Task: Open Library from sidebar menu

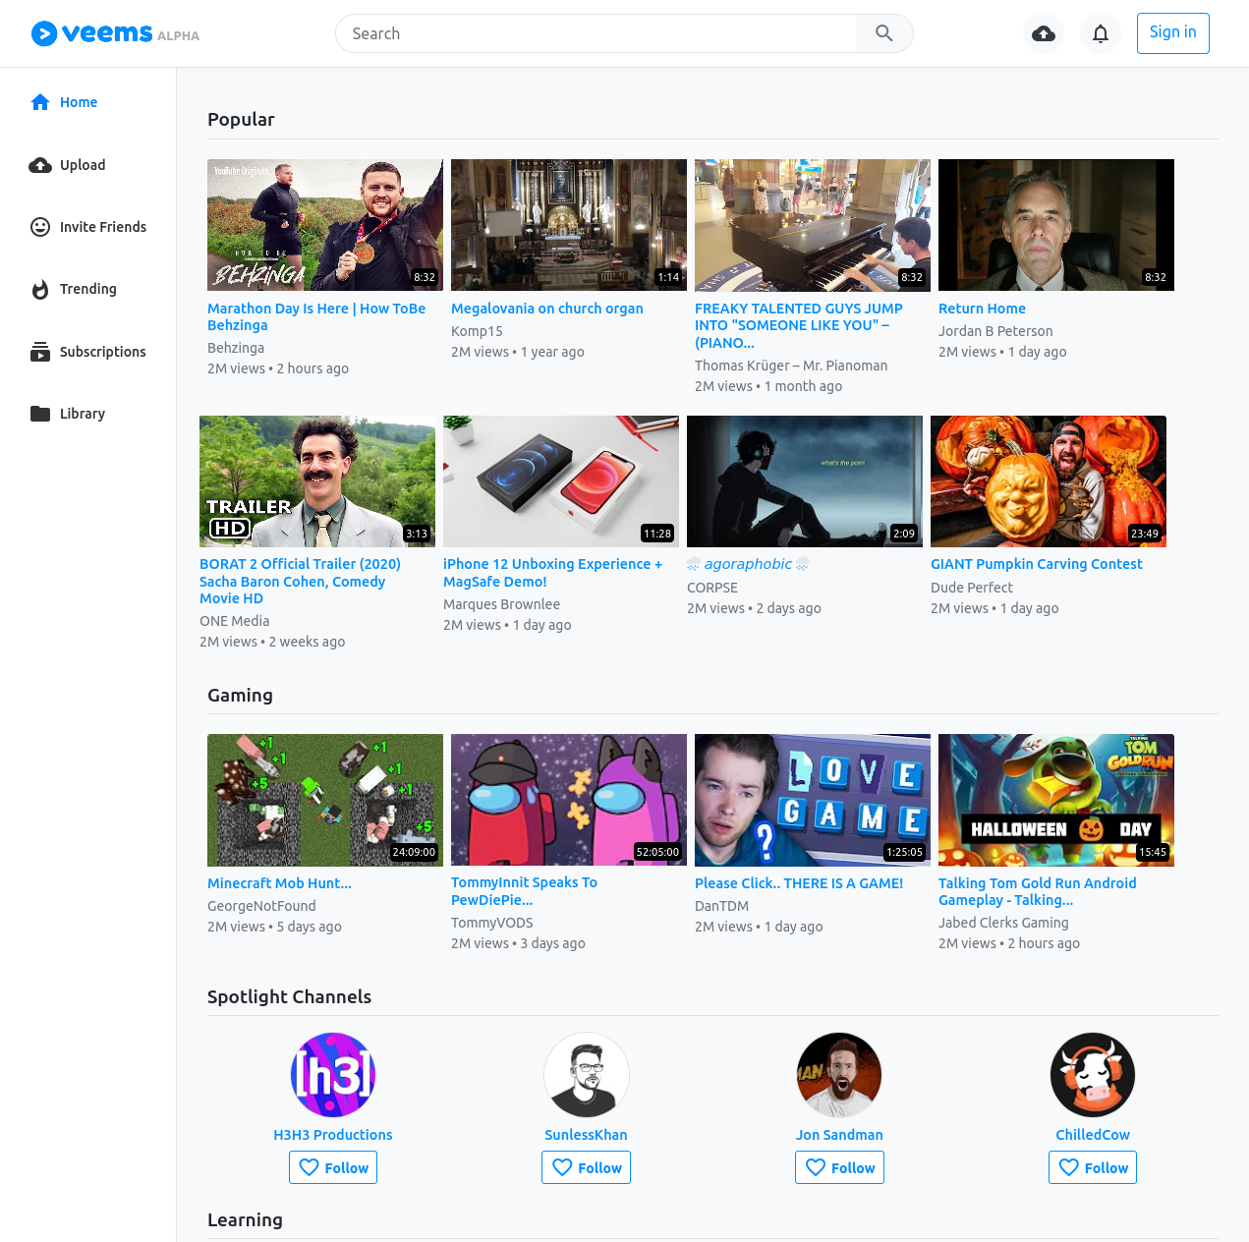Action: click(68, 414)
